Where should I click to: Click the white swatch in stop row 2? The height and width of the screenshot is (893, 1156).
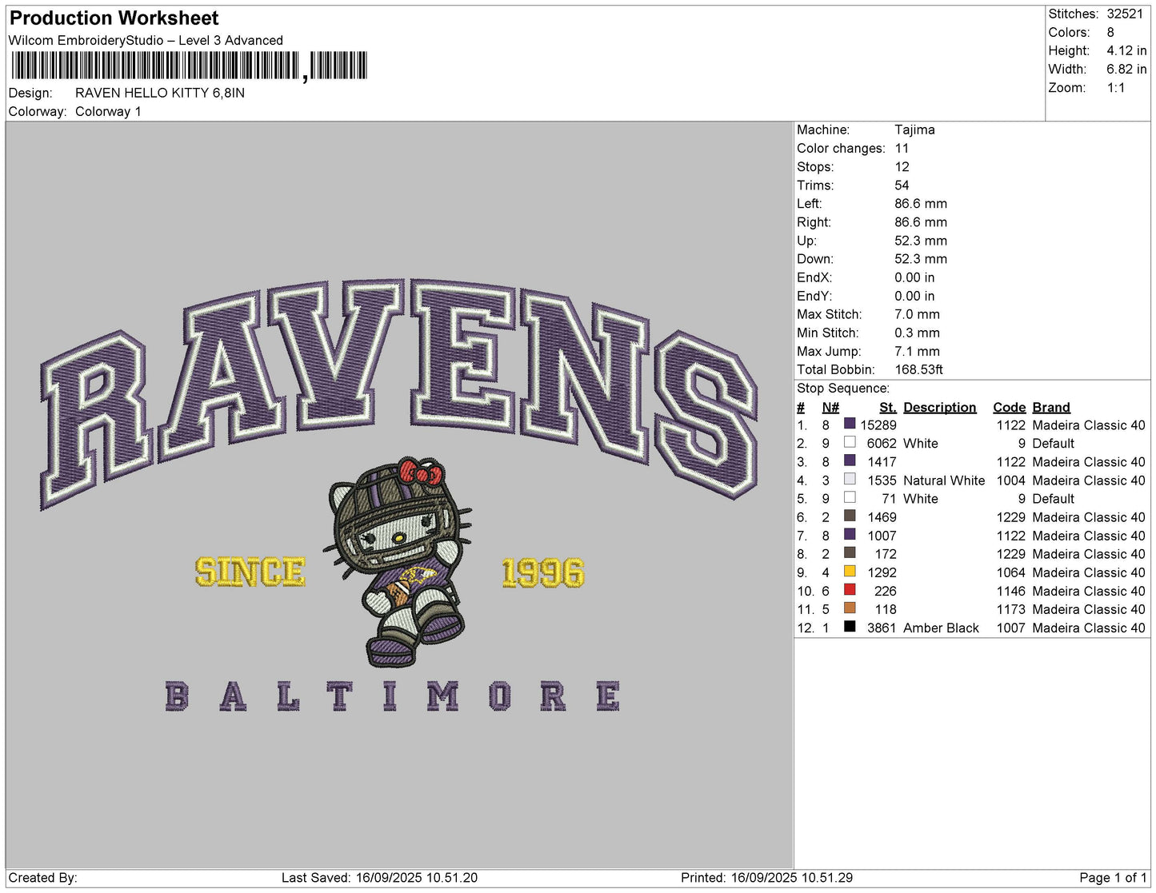point(850,443)
